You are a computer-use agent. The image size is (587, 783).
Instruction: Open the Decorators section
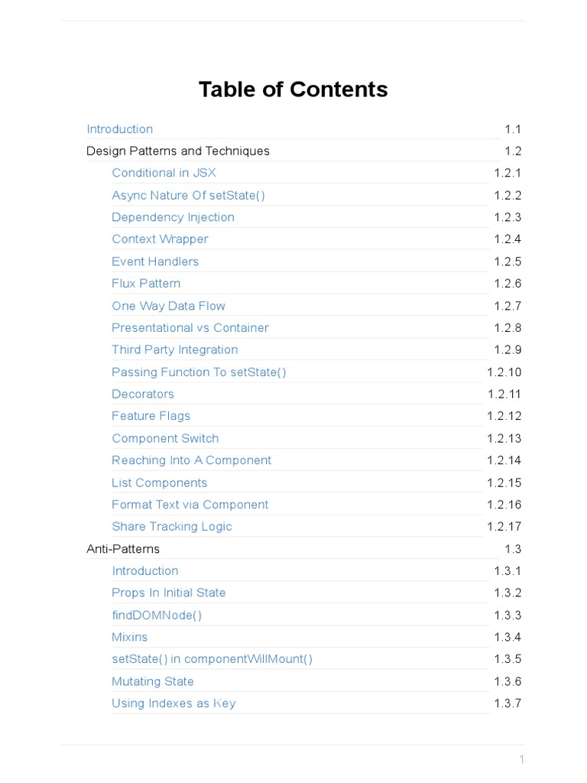pyautogui.click(x=143, y=395)
